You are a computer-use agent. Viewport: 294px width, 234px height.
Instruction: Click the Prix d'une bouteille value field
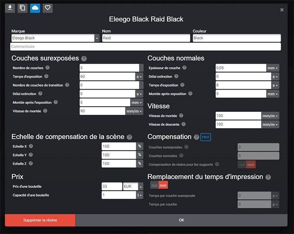(x=112, y=186)
